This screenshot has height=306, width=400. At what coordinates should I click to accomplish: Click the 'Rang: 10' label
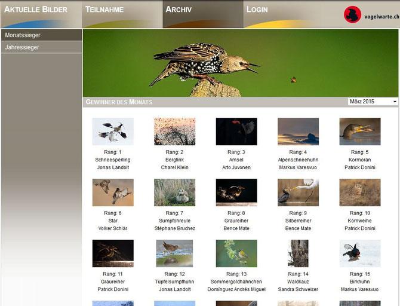coord(359,213)
